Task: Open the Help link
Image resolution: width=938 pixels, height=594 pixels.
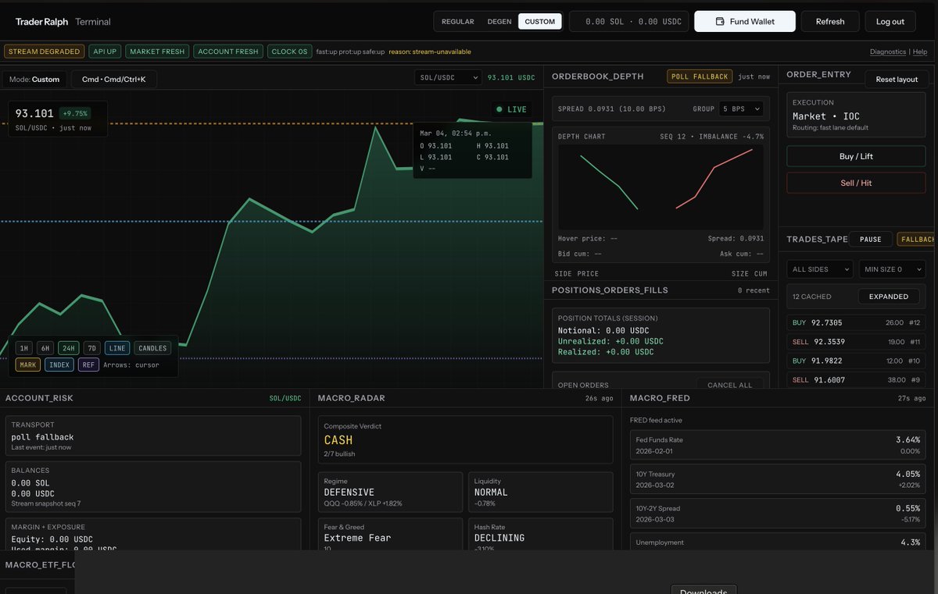Action: point(920,52)
